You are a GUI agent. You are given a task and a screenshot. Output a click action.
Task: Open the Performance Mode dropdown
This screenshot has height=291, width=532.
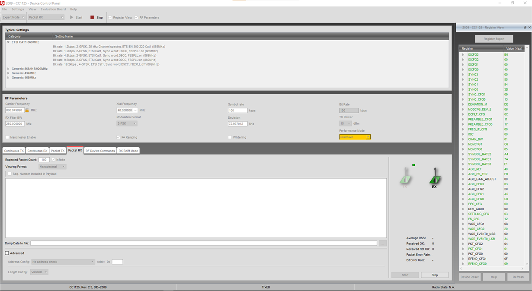click(355, 137)
